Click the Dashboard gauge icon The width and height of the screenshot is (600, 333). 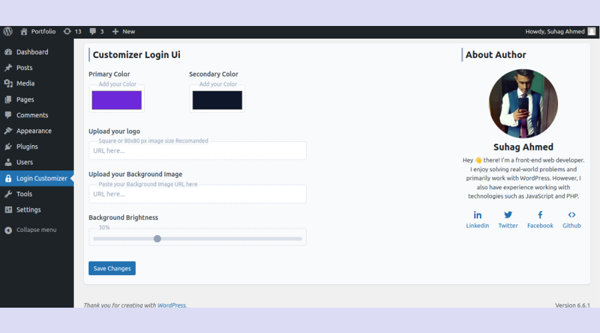(x=8, y=52)
